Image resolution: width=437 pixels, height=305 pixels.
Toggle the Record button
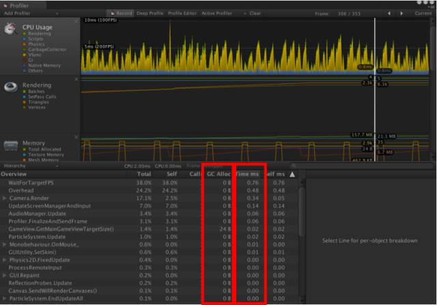click(x=122, y=14)
